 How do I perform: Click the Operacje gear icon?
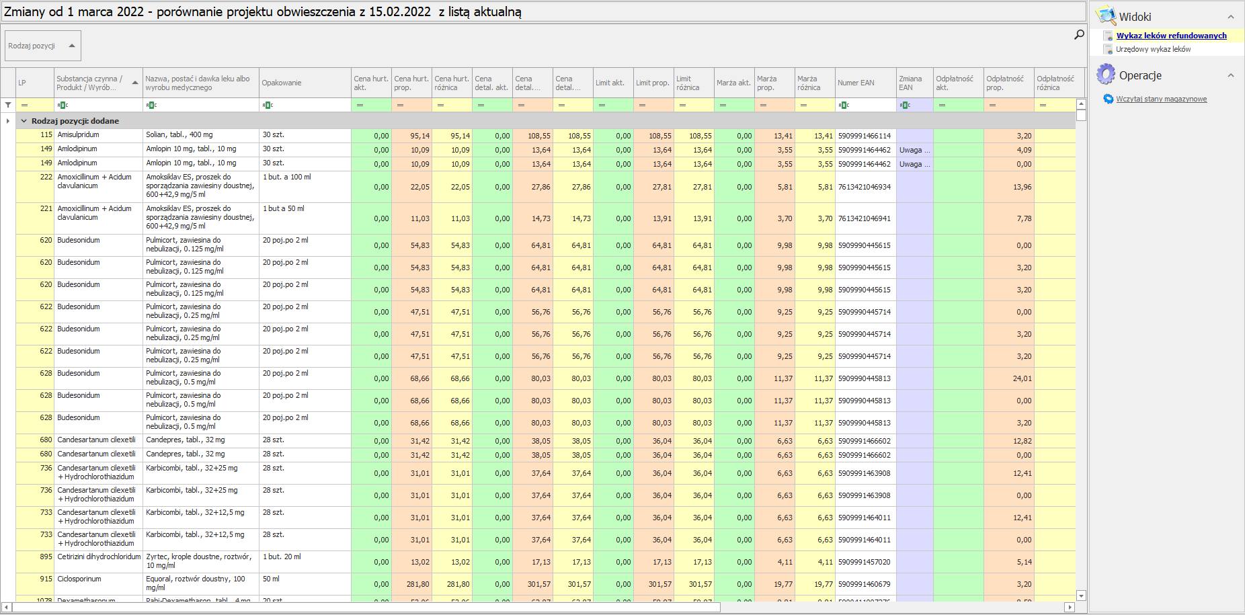pyautogui.click(x=1106, y=75)
